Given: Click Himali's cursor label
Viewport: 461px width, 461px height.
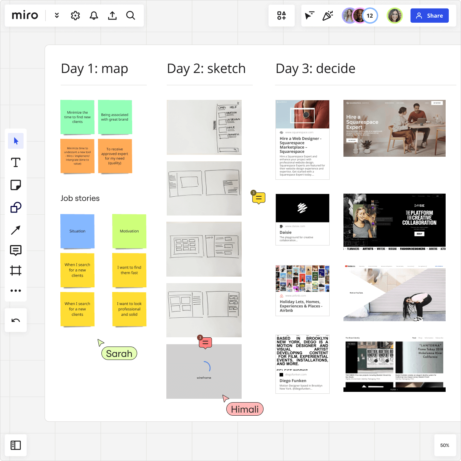Looking at the screenshot, I should [x=245, y=409].
